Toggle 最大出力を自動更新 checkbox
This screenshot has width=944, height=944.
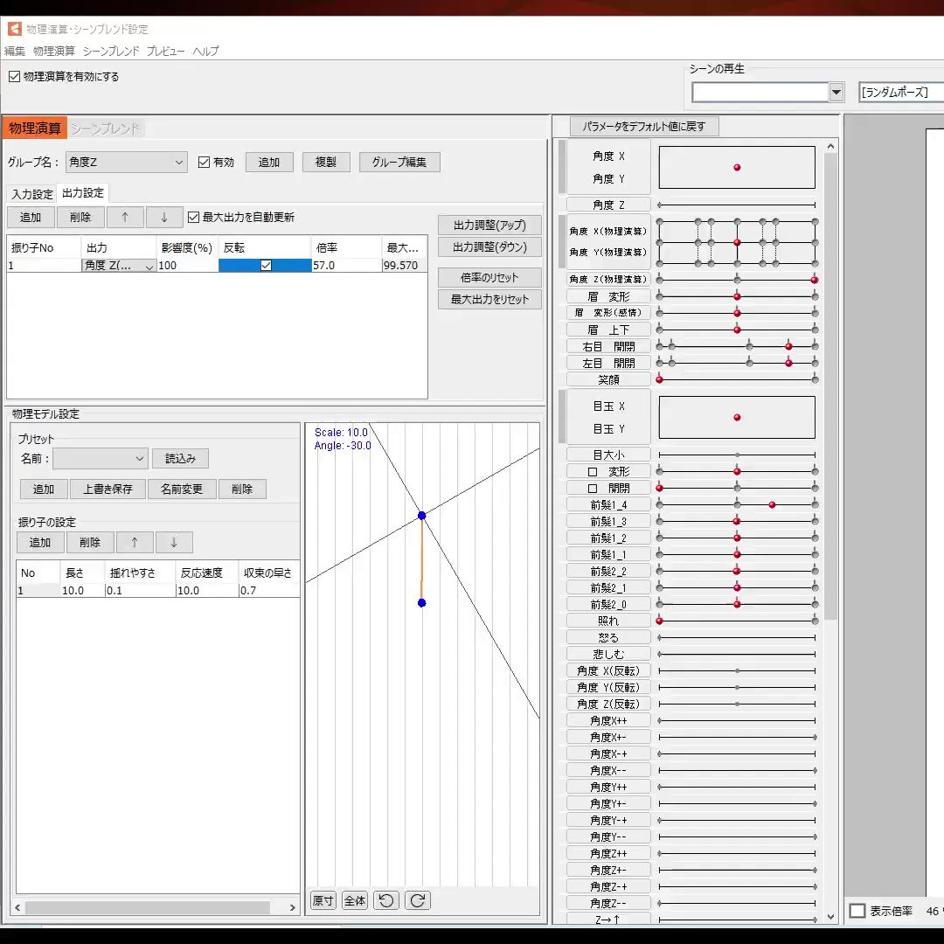pos(193,218)
